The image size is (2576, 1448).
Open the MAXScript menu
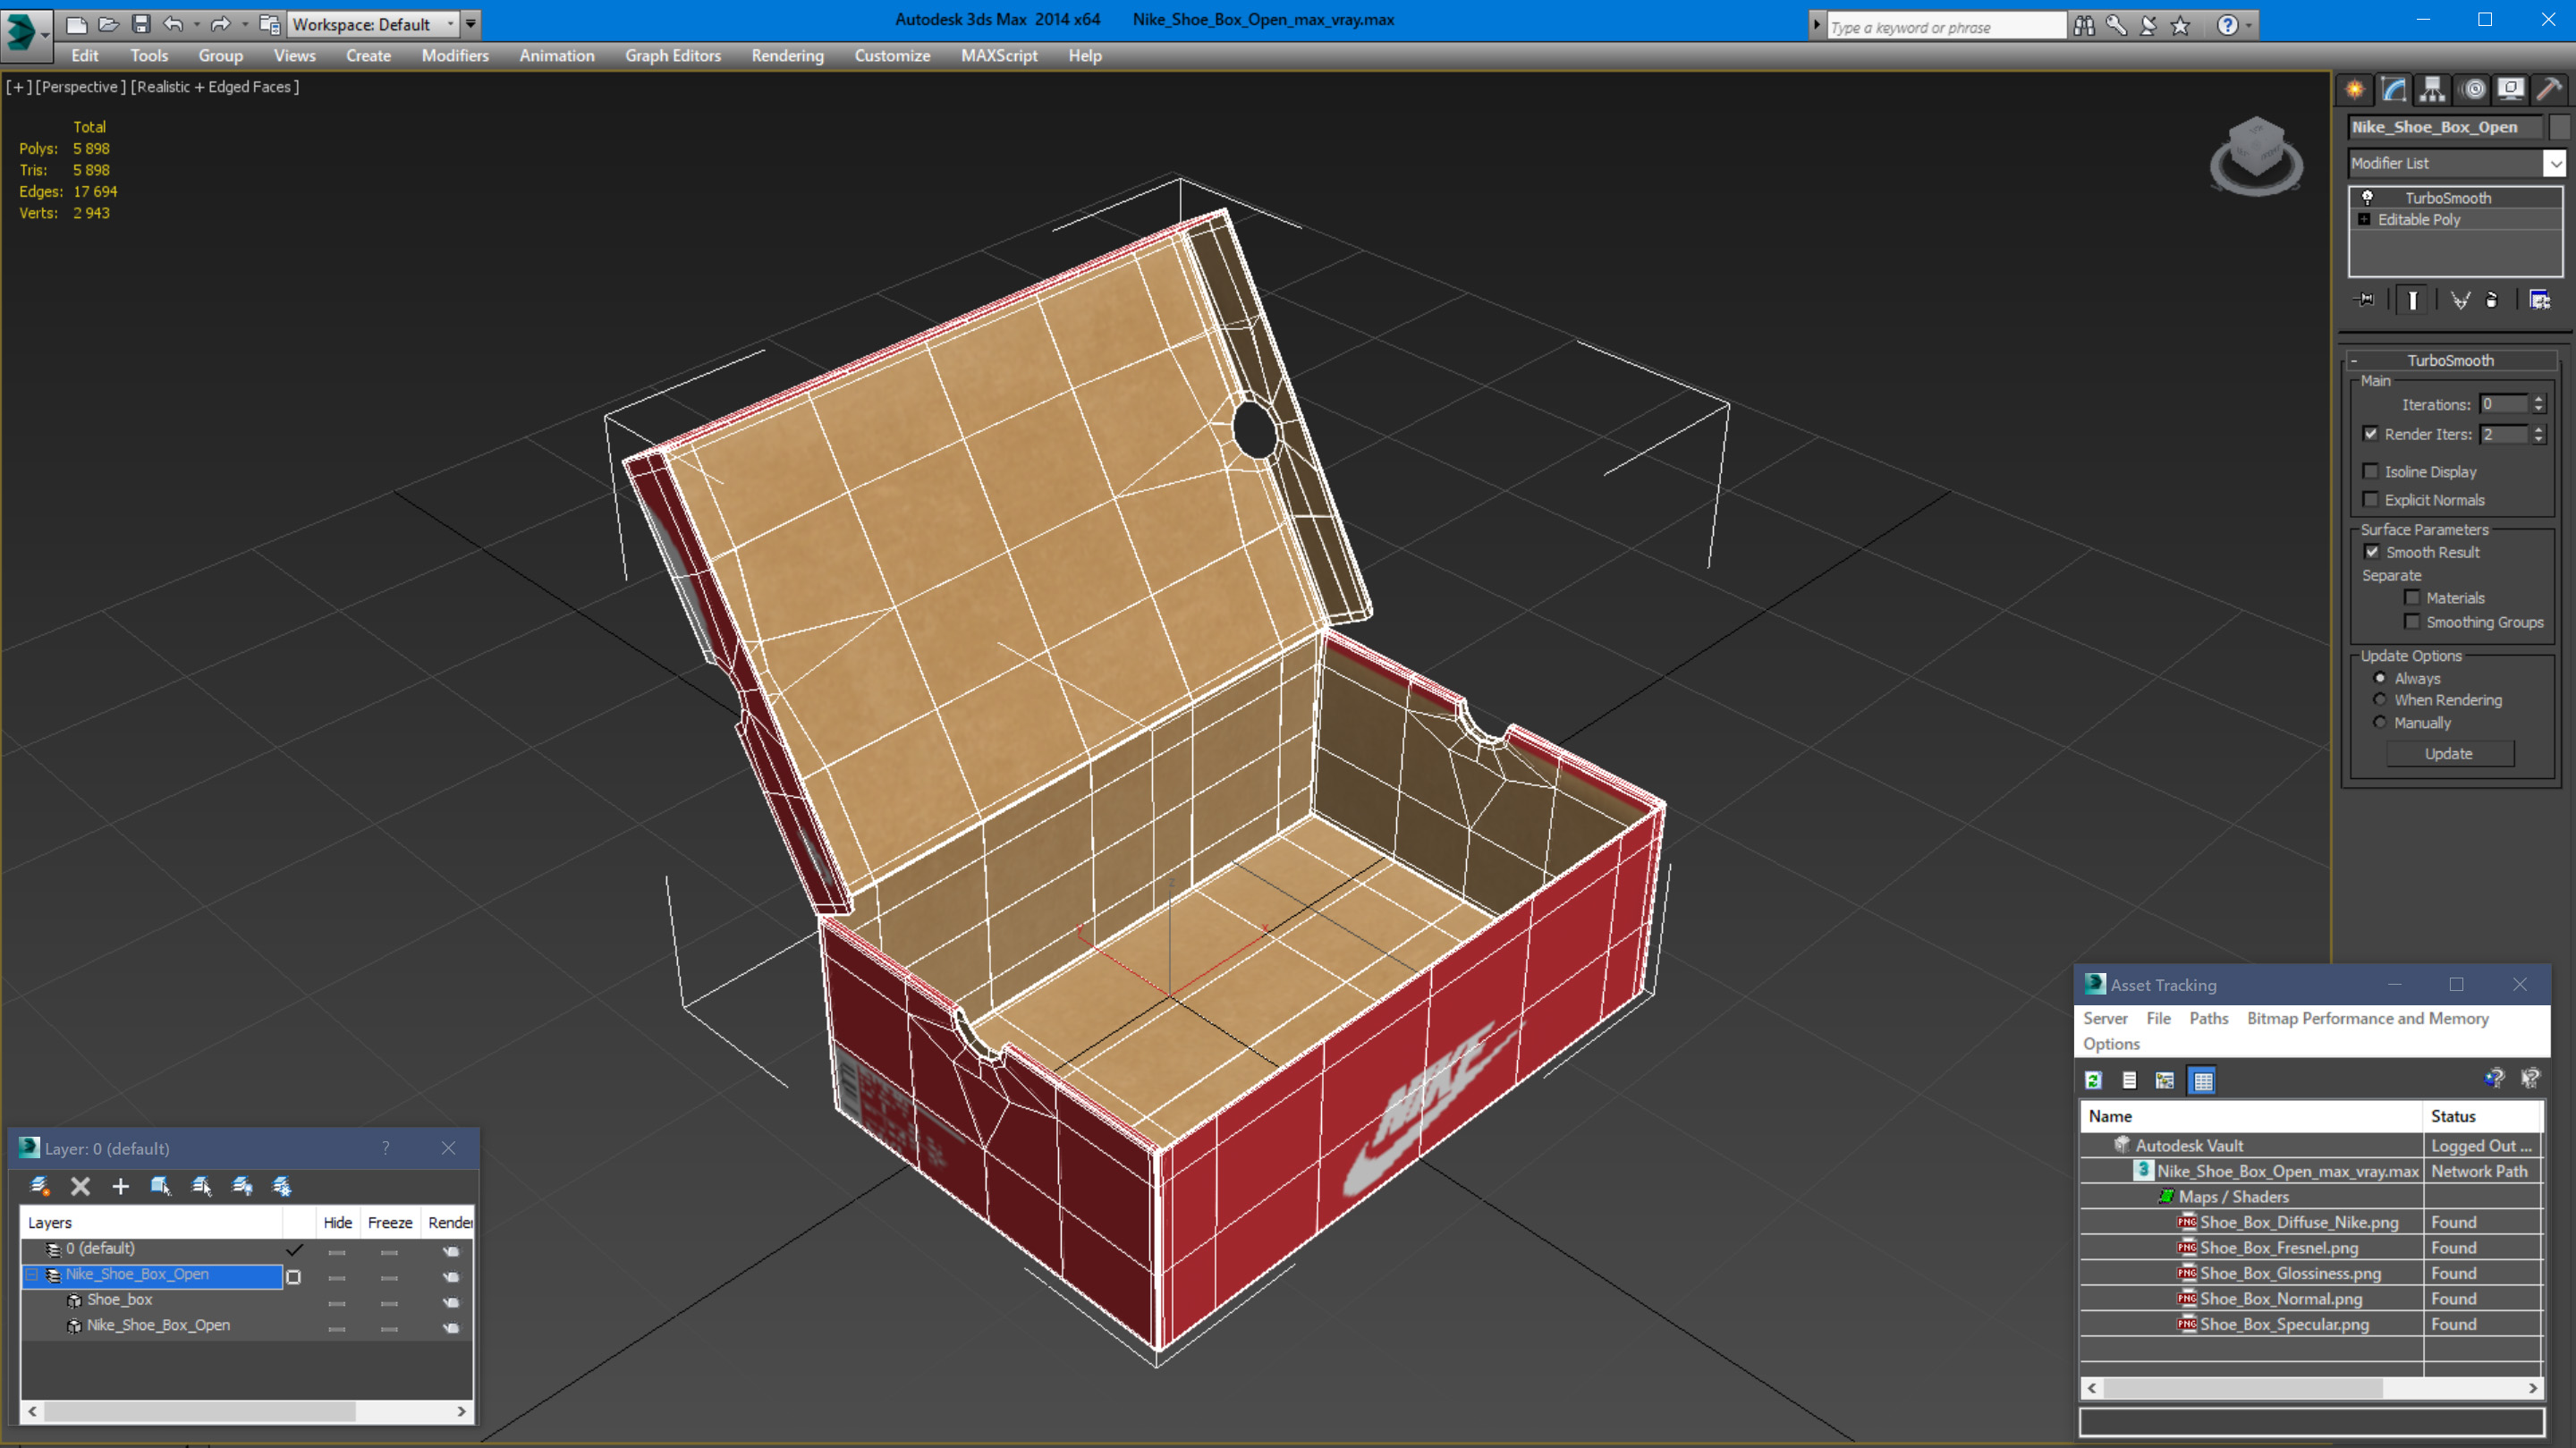(x=998, y=56)
